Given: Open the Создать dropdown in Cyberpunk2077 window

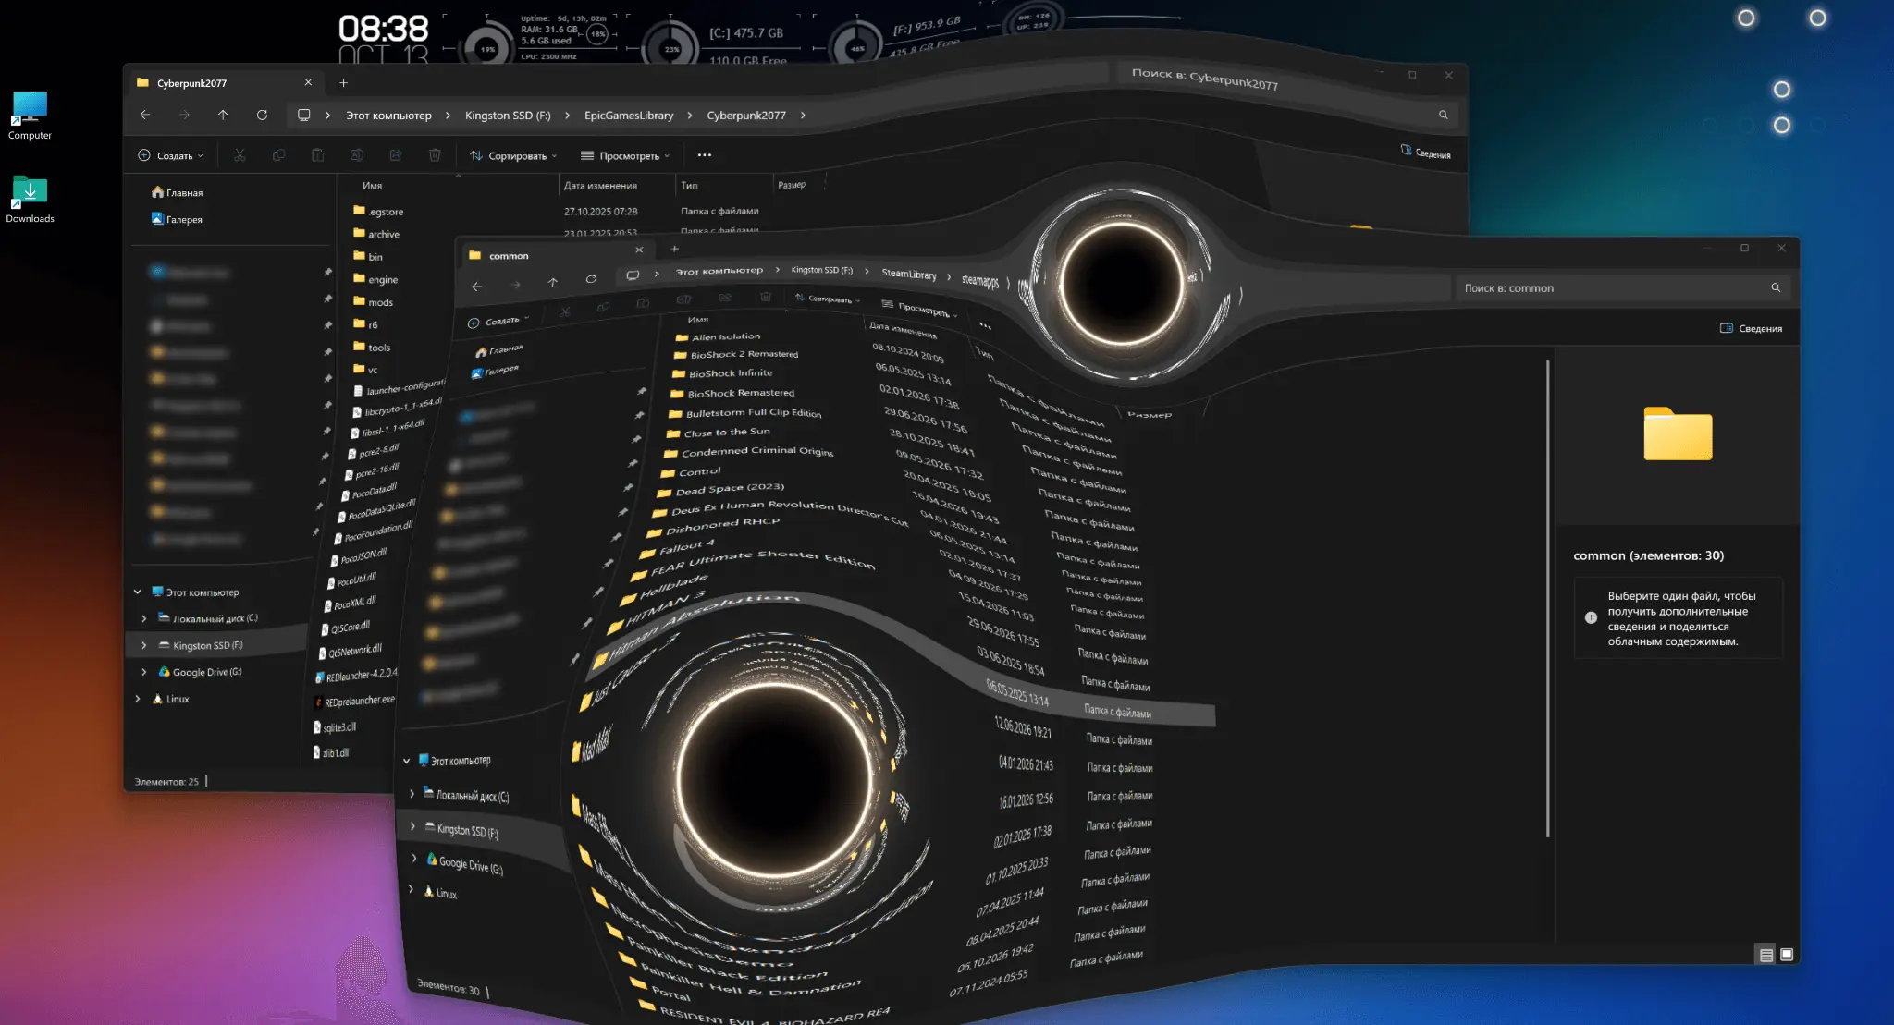Looking at the screenshot, I should [x=170, y=155].
